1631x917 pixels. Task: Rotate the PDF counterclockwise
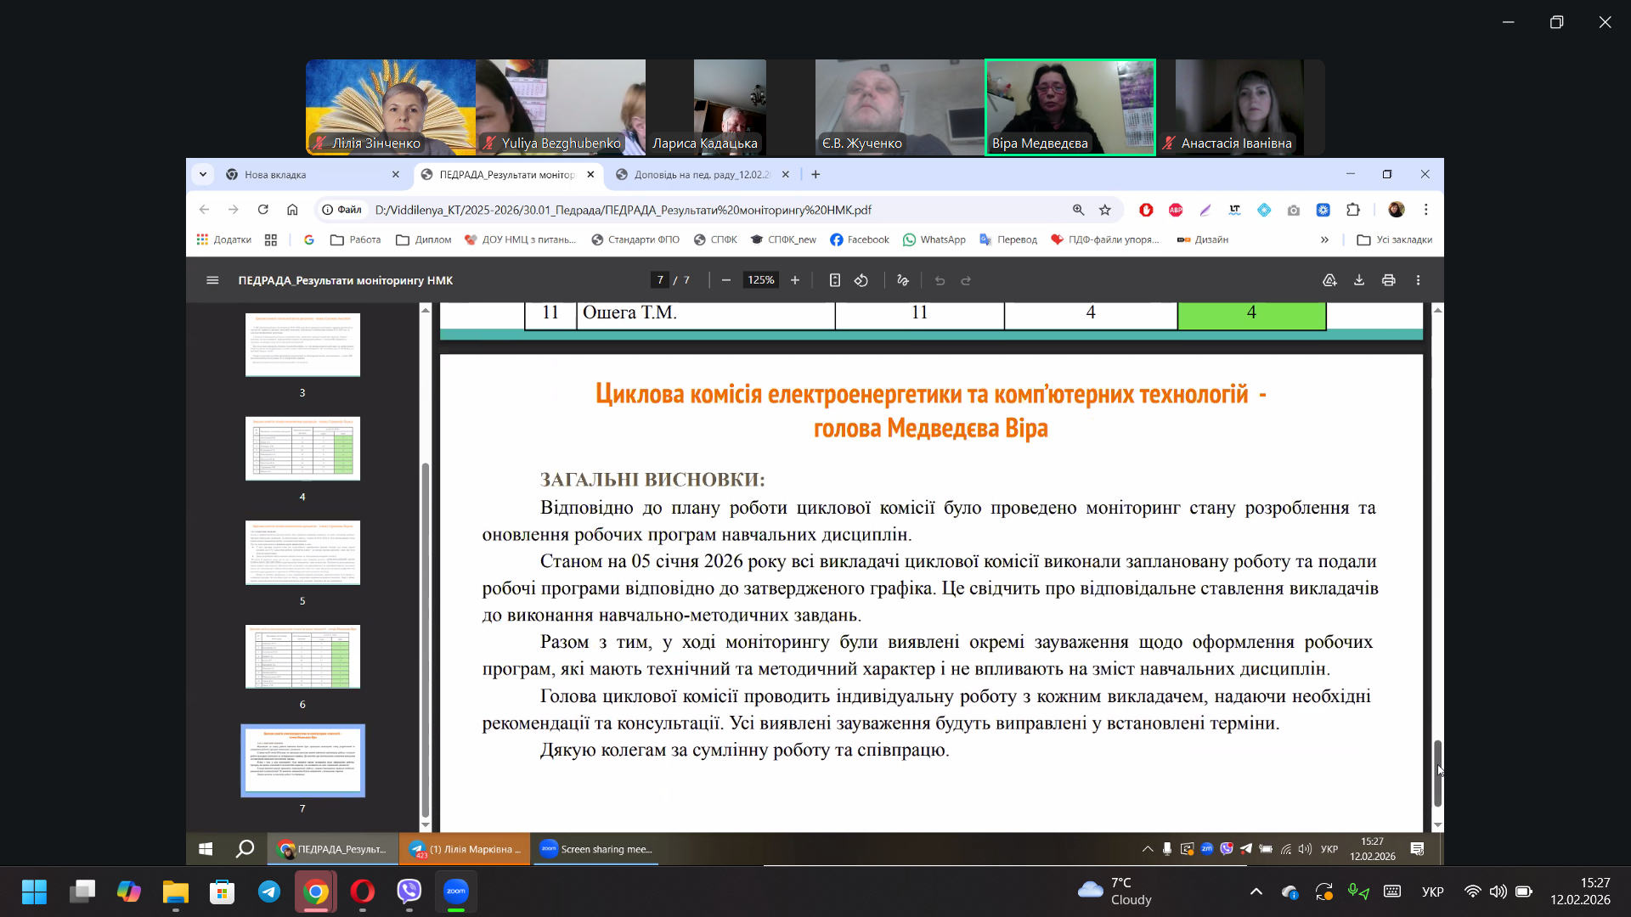coord(861,280)
